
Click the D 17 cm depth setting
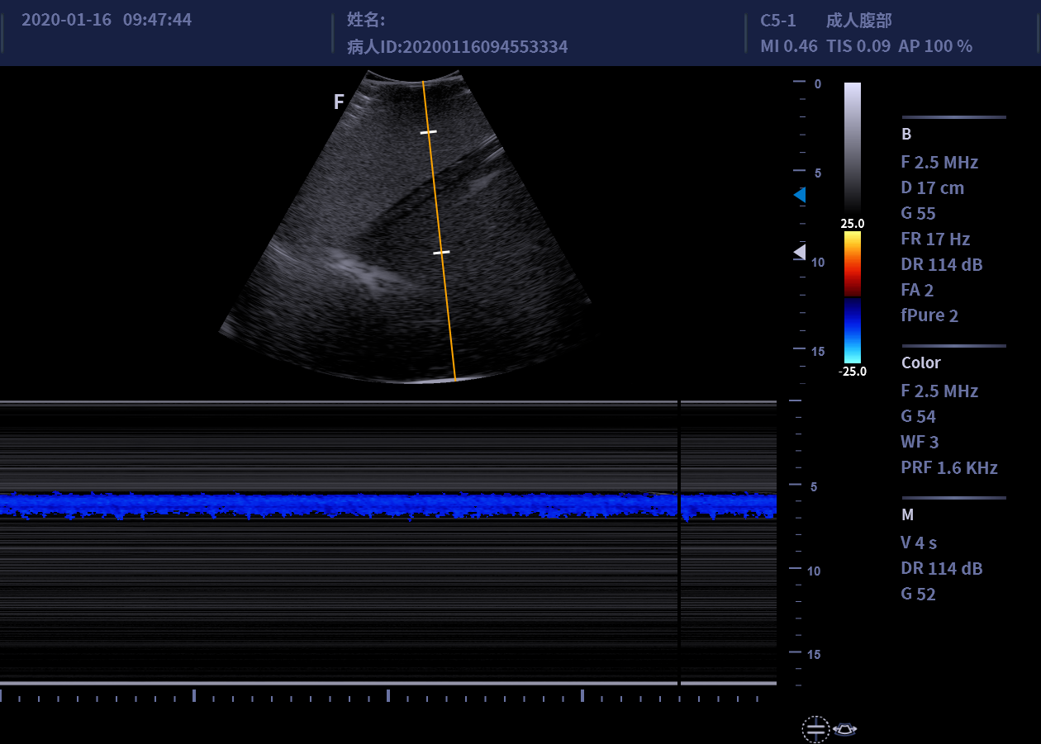[x=932, y=188]
